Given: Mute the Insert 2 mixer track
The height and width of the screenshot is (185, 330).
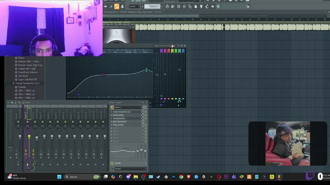Looking at the screenshot, I should click(35, 122).
